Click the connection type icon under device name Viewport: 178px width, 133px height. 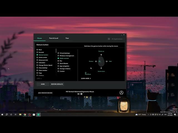click(81, 94)
